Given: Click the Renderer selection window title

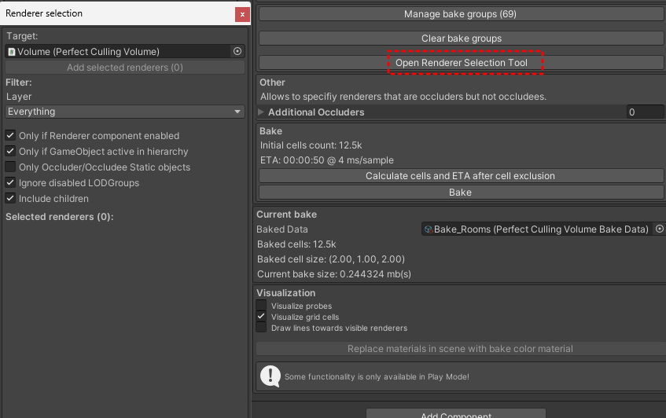Looking at the screenshot, I should 44,13.
